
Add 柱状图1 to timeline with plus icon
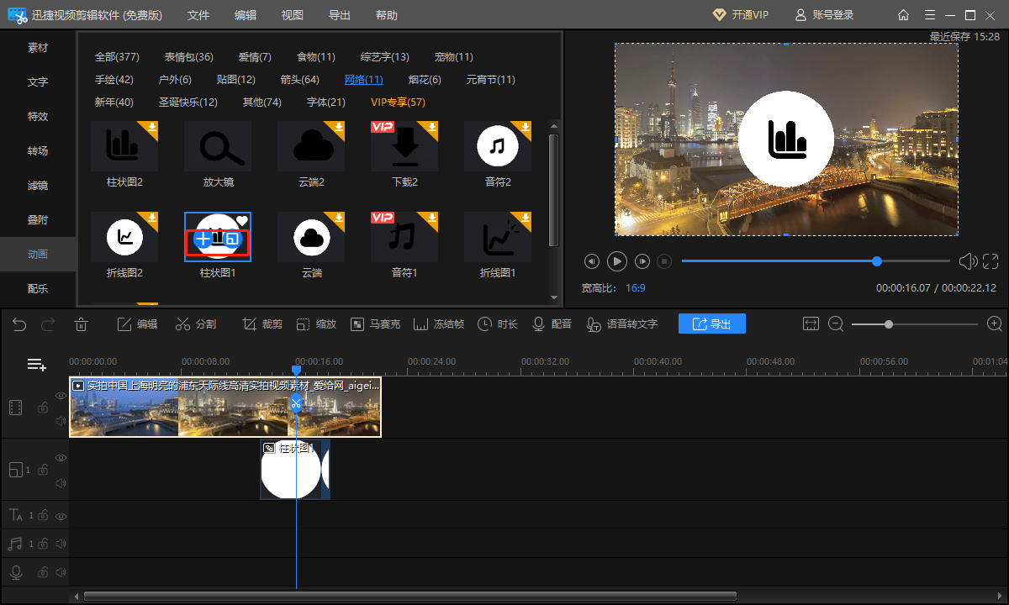(203, 239)
